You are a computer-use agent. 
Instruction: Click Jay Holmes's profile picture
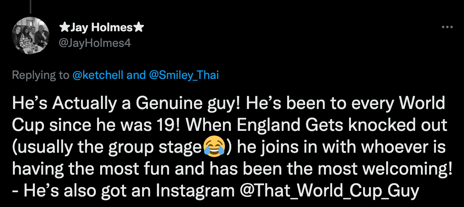31,36
